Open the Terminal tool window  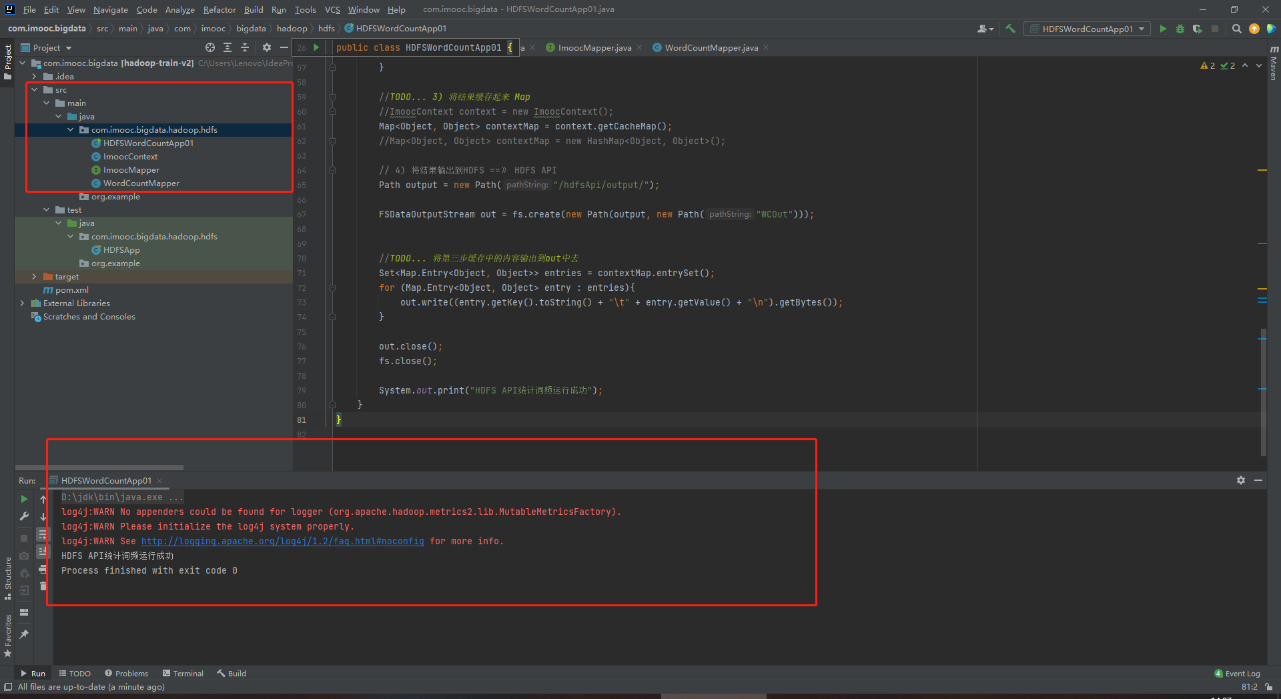tap(183, 673)
